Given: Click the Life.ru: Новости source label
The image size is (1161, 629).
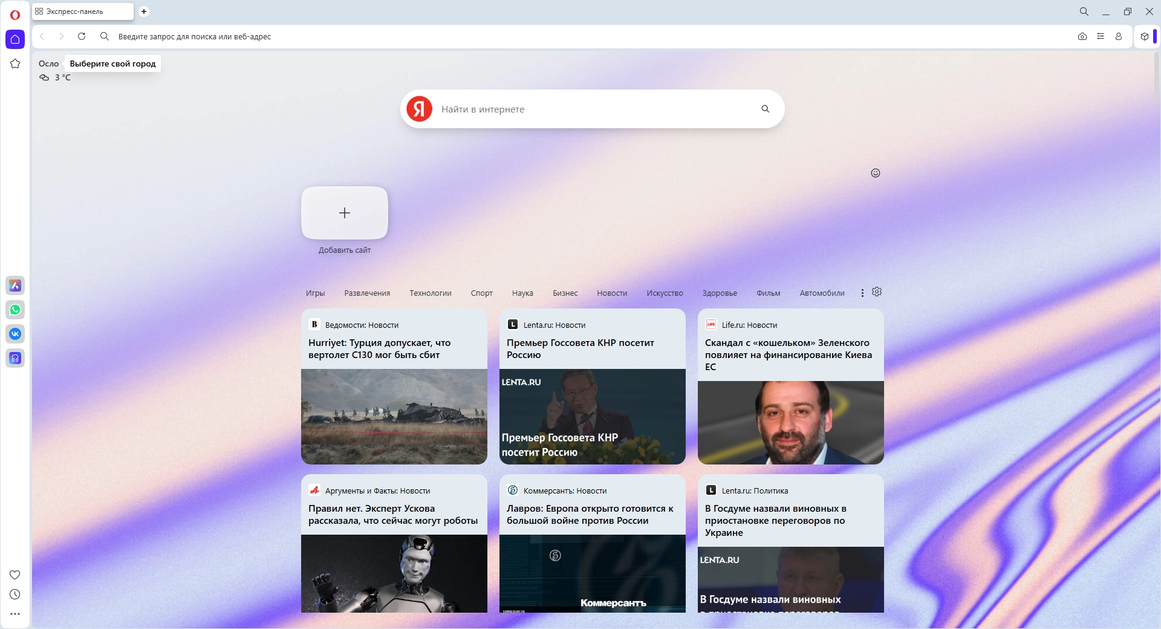Looking at the screenshot, I should pos(749,325).
